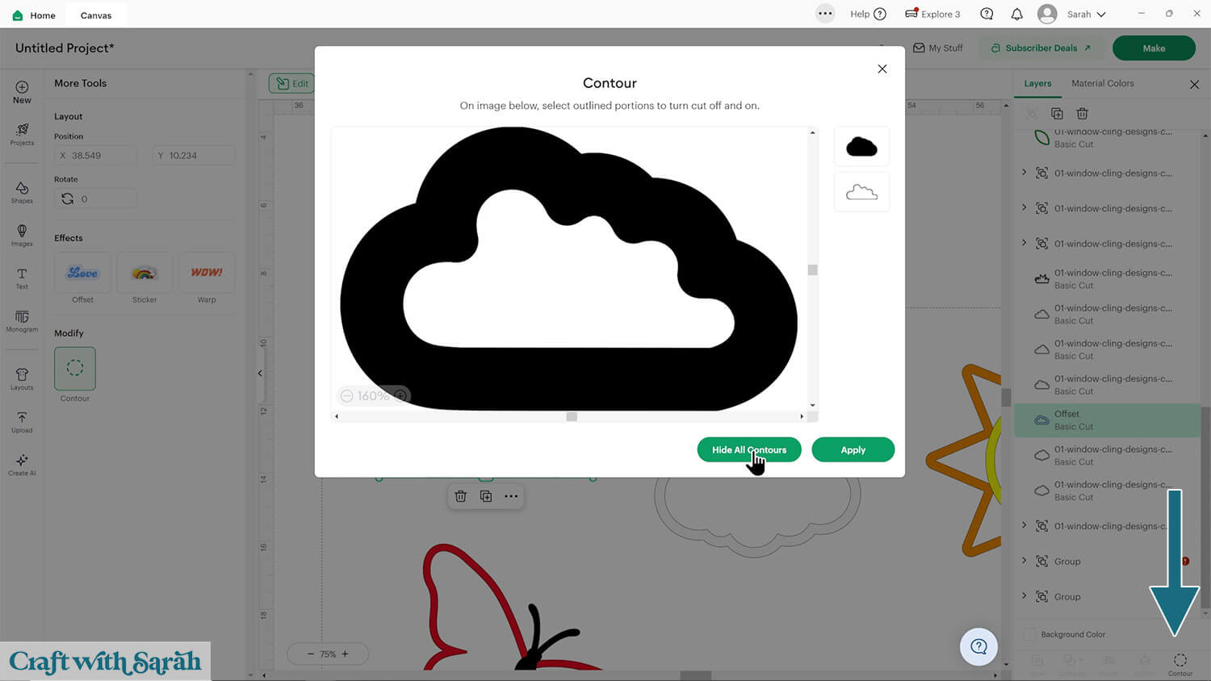Zoom out the Contour preview
The image size is (1211, 681).
click(346, 396)
